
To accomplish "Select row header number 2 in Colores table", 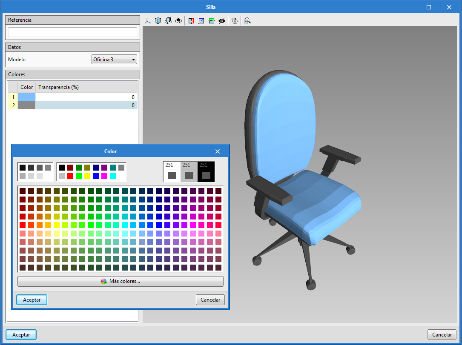I will [x=13, y=105].
